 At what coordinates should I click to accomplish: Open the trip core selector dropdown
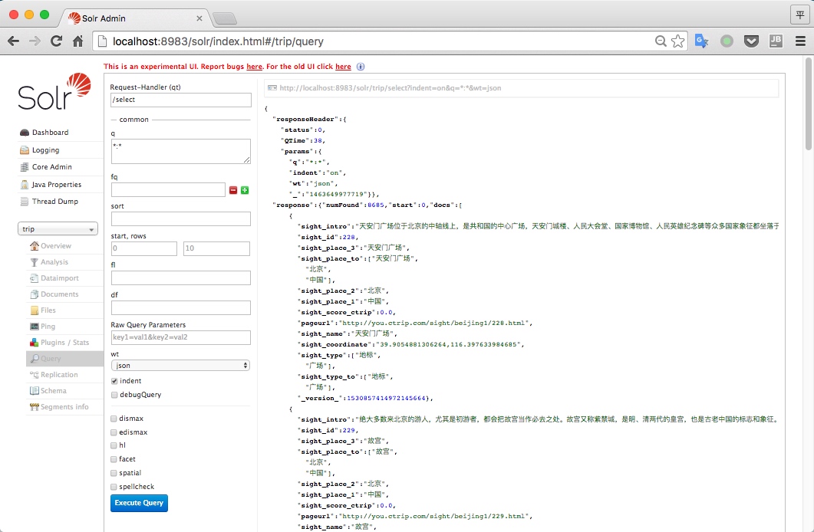tap(58, 229)
